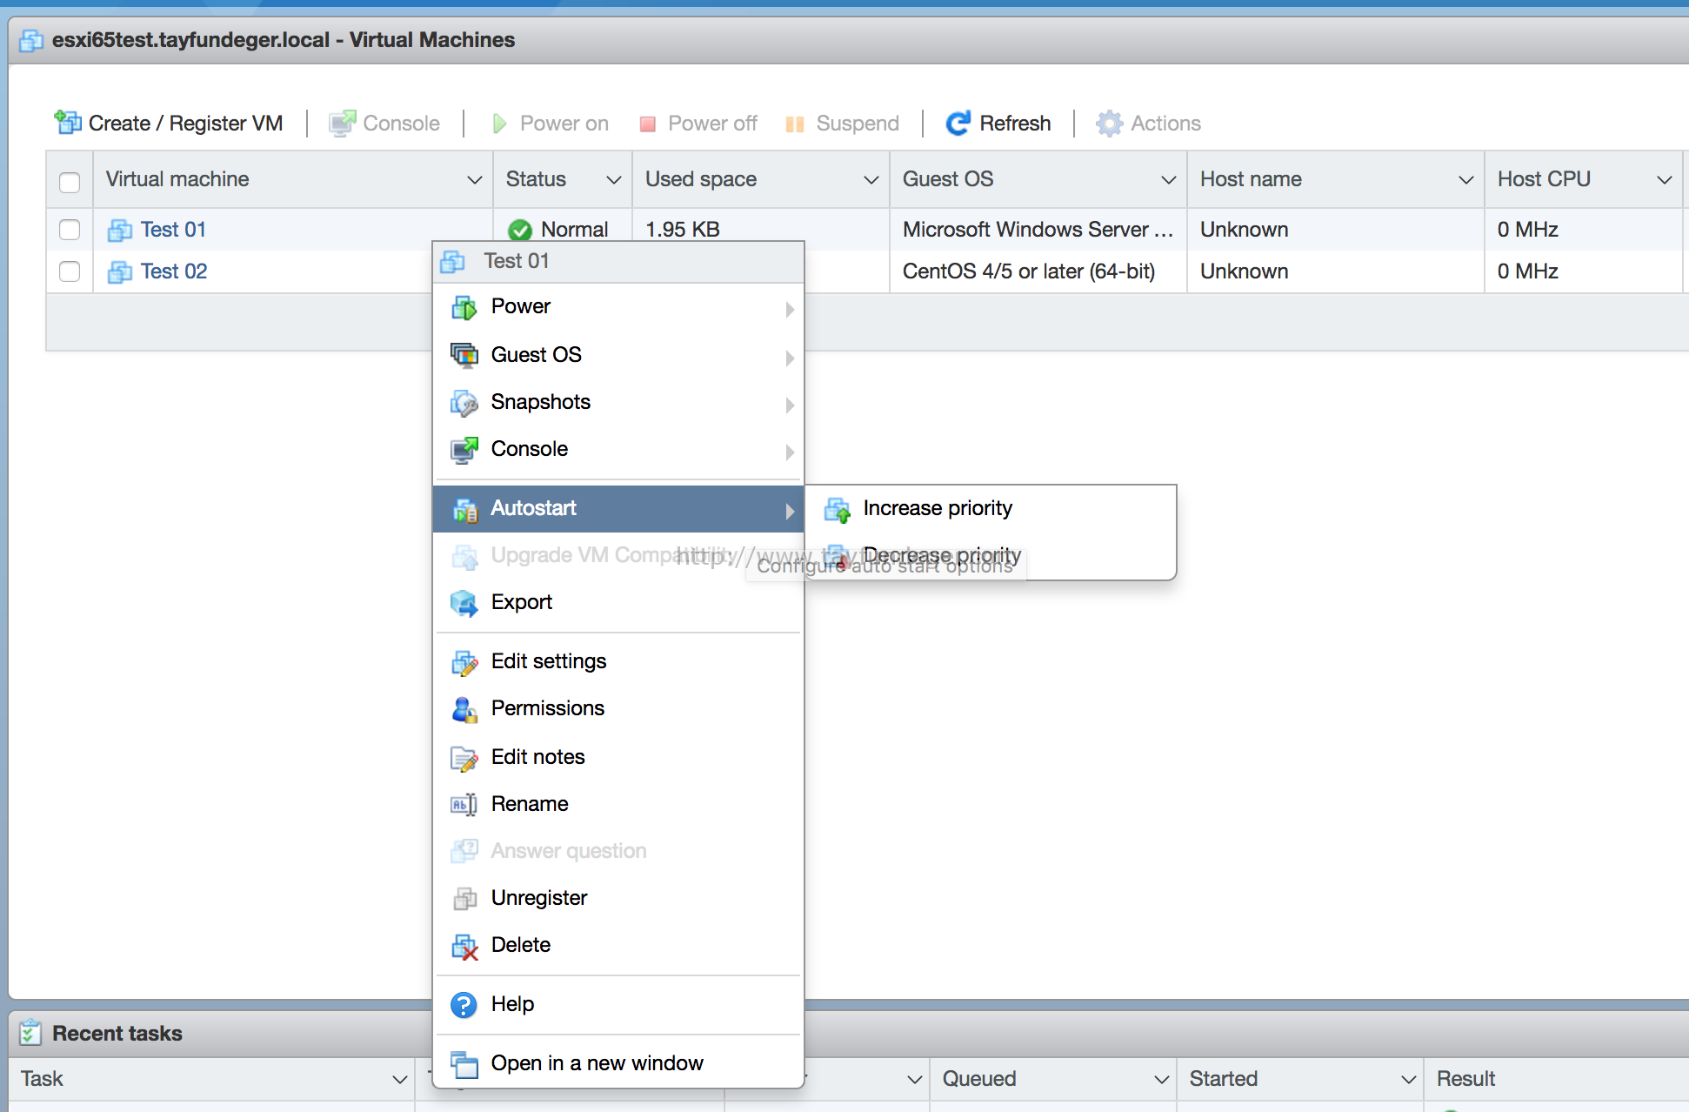
Task: Click the Recent tasks clipboard icon
Action: (x=30, y=1032)
